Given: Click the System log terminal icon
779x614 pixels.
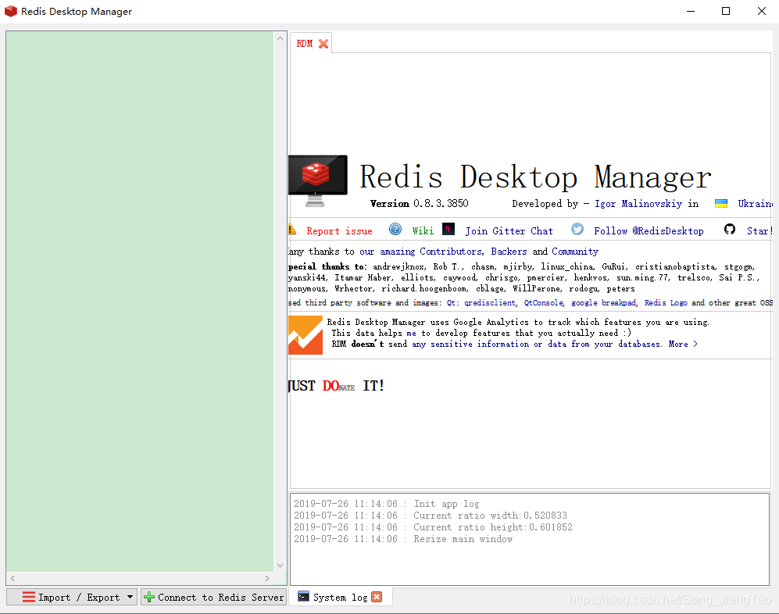Looking at the screenshot, I should coord(303,597).
